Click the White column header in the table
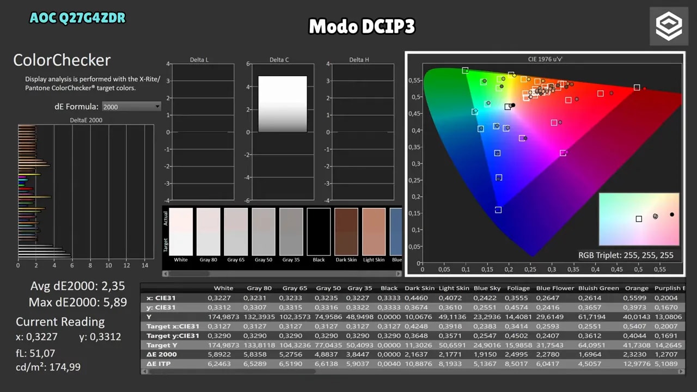This screenshot has height=392, width=697. pyautogui.click(x=224, y=288)
